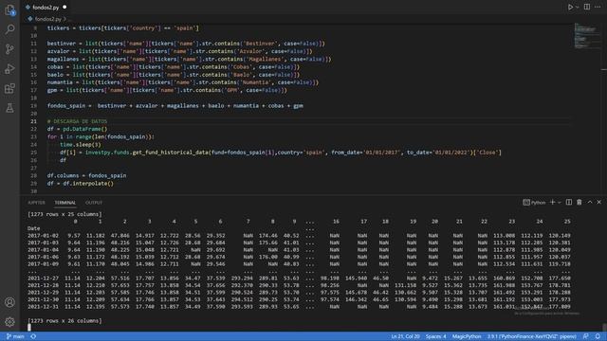The height and width of the screenshot is (341, 607).
Task: Select the Python terminal instance label
Action: [534, 202]
